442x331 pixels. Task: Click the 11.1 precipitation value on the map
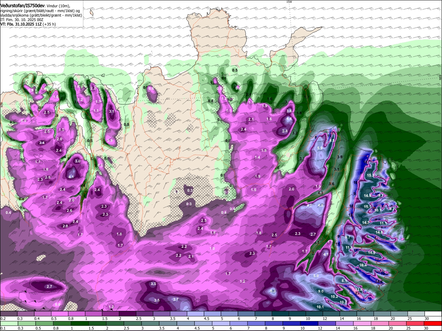click(383, 224)
